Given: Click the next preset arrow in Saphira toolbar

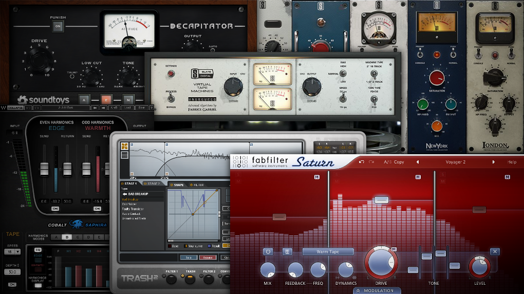Looking at the screenshot, I should [104, 108].
